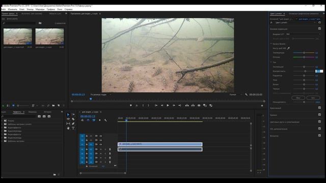
Task: Open Program monitor settings wrench
Action: 246,95
